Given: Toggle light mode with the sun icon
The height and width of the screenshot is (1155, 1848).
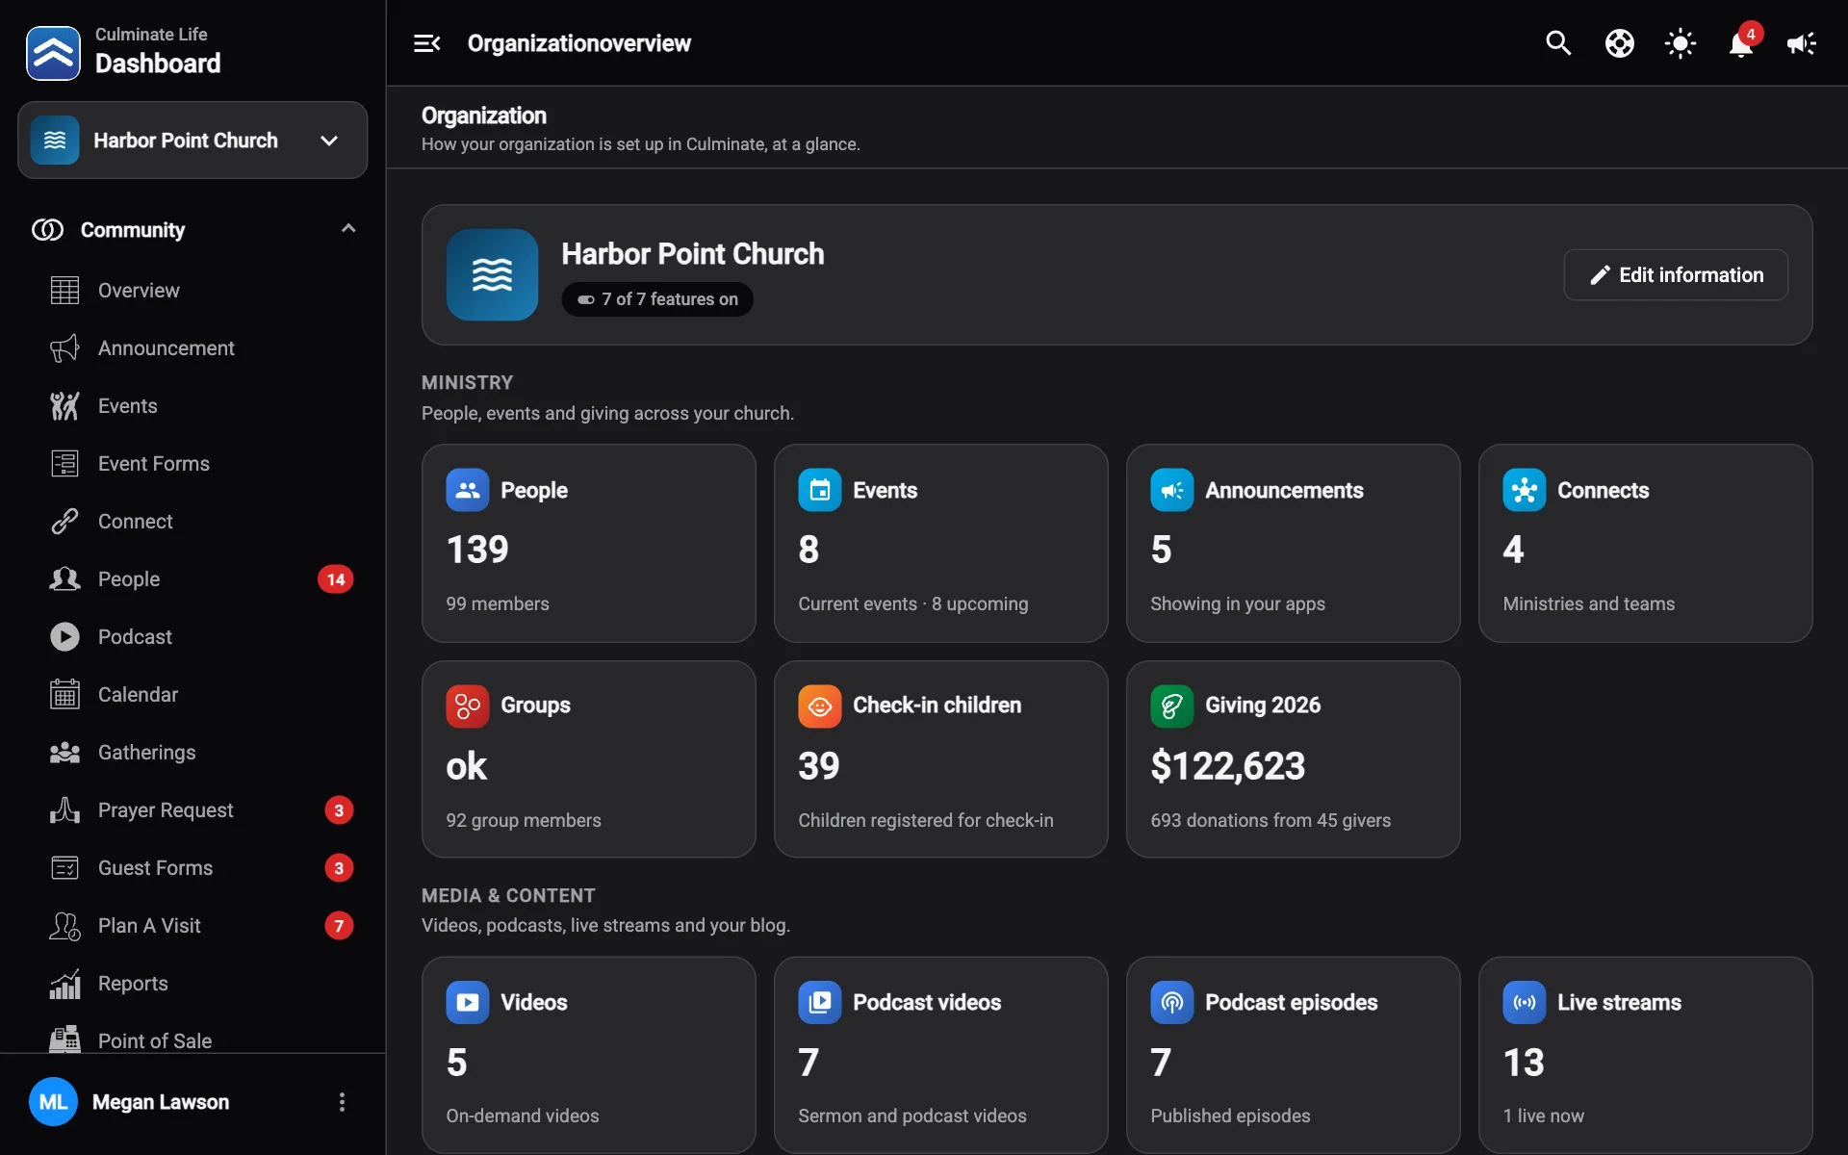Looking at the screenshot, I should pos(1680,43).
